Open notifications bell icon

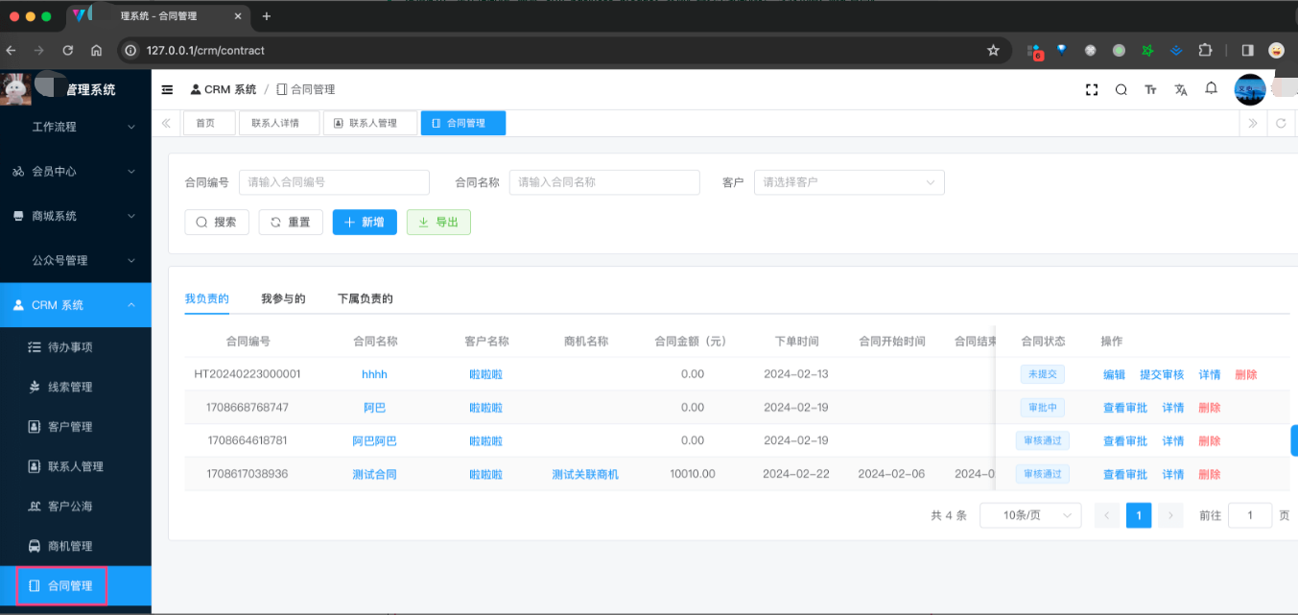click(x=1212, y=88)
